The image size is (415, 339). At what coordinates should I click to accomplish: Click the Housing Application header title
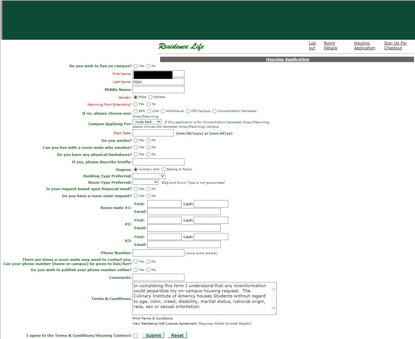pyautogui.click(x=288, y=59)
